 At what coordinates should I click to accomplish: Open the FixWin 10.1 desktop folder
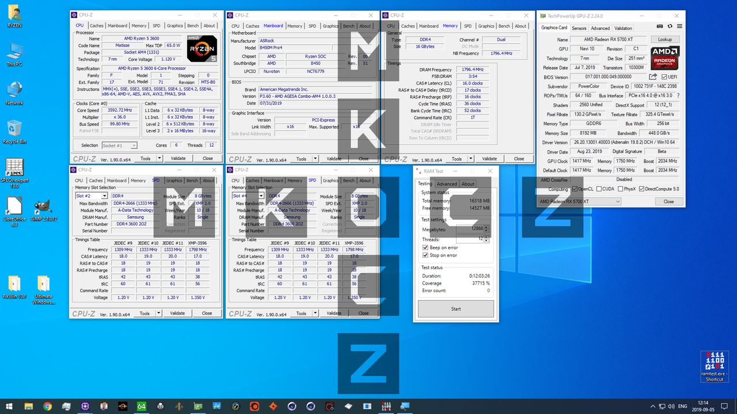tap(14, 287)
